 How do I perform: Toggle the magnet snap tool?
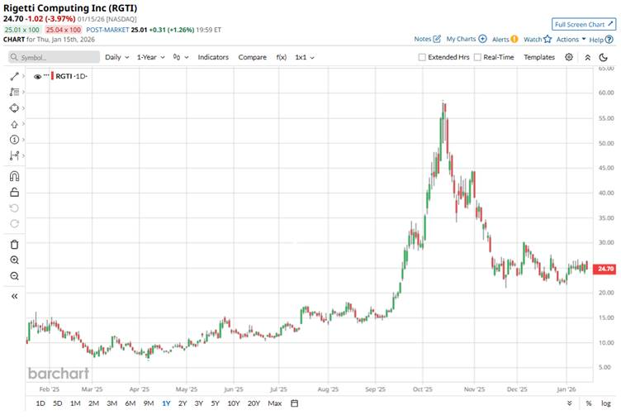coord(15,176)
